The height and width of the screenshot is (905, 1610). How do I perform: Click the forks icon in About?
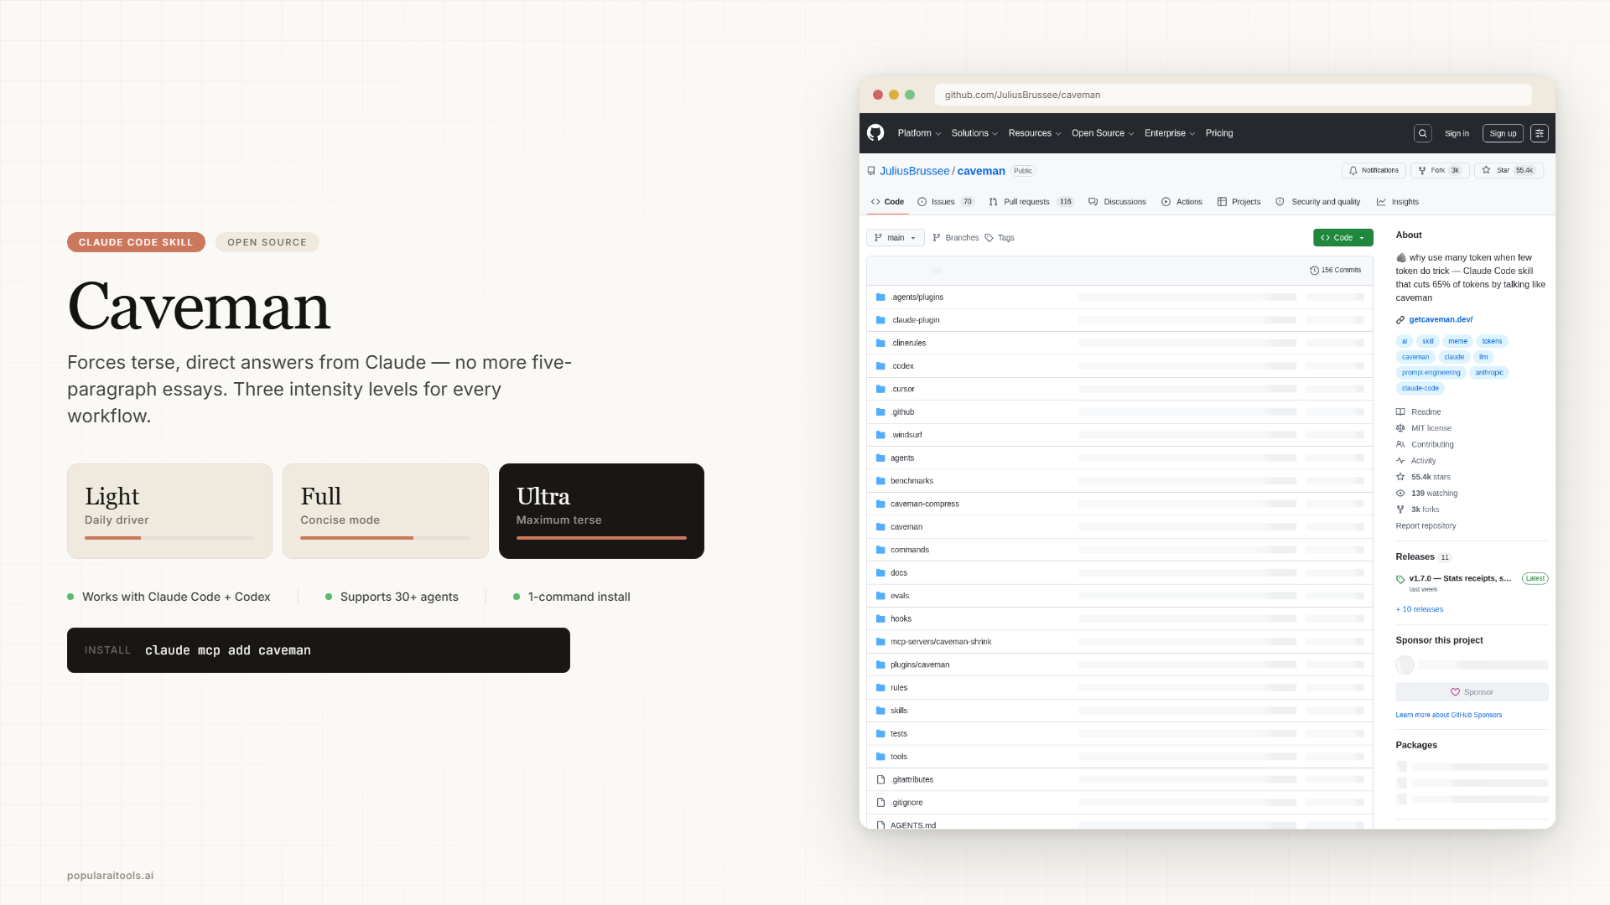1400,509
